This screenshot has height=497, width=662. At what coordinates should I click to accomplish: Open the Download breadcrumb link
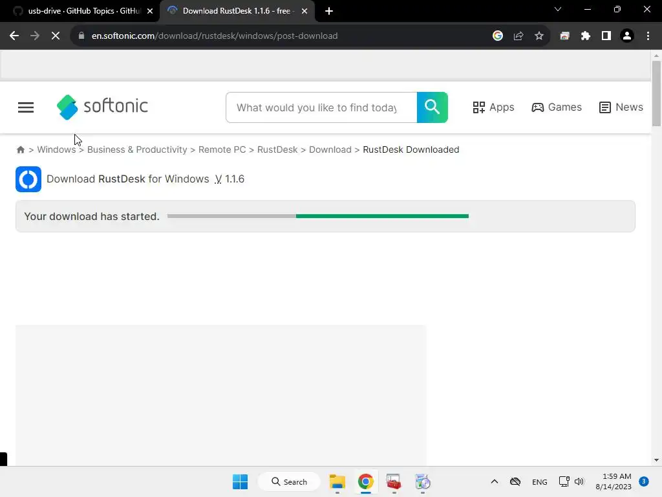point(330,149)
